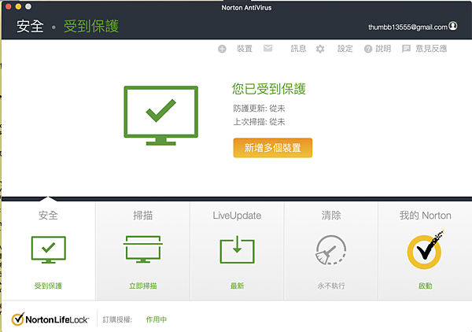The height and width of the screenshot is (332, 472).
Task: Open 意見反應 (Feedback)
Action: coord(431,49)
